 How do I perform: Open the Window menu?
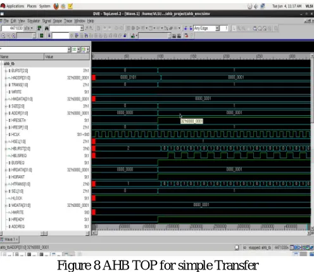80,21
